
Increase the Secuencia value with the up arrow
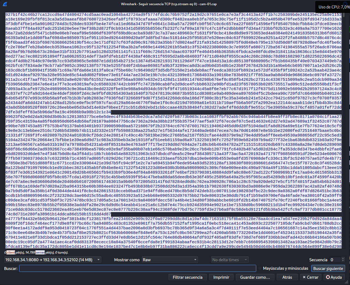click(343, 258)
